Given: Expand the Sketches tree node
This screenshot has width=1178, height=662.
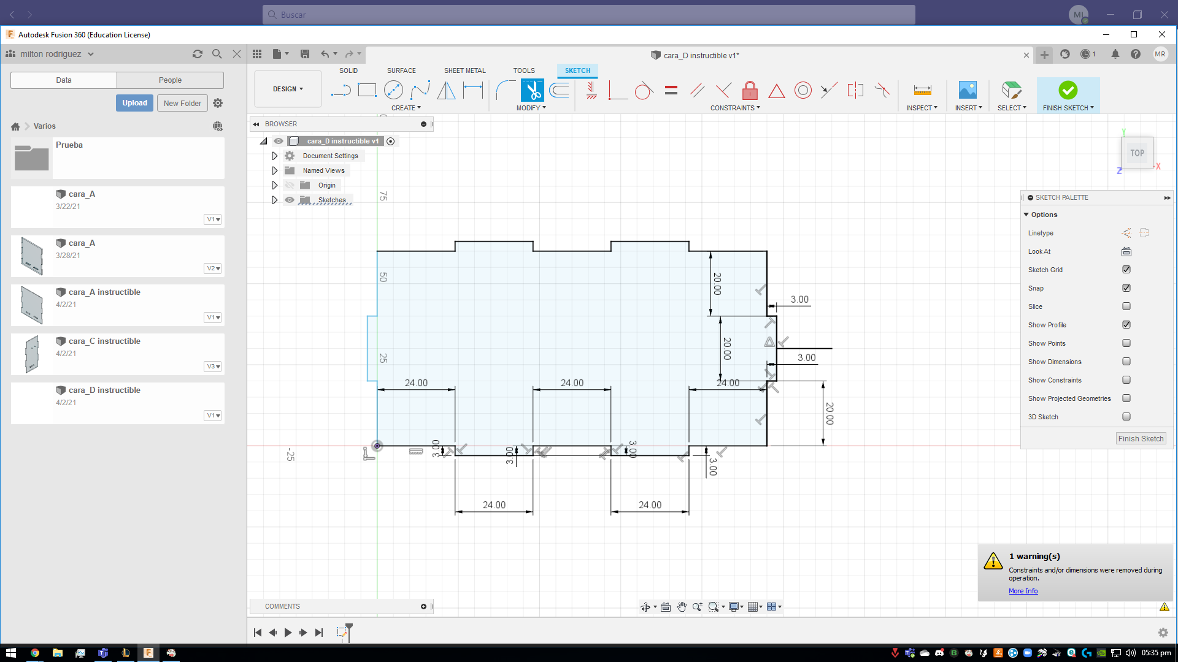Looking at the screenshot, I should 274,200.
